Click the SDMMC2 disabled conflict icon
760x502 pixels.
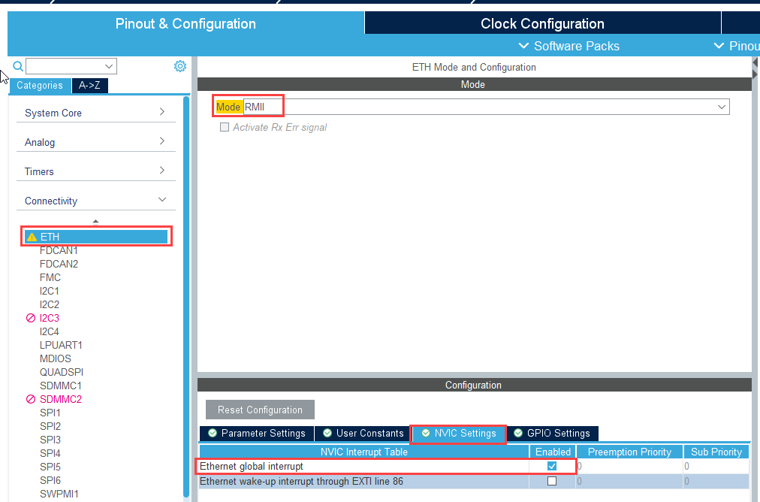31,399
